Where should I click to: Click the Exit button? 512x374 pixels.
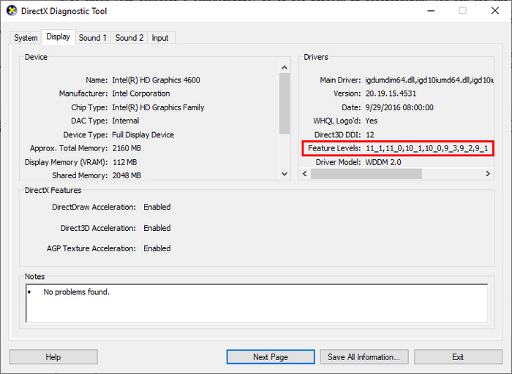pos(458,357)
